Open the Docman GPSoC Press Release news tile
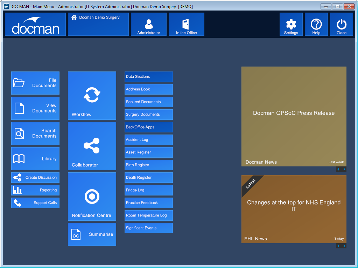The width and height of the screenshot is (358, 268). 294,117
